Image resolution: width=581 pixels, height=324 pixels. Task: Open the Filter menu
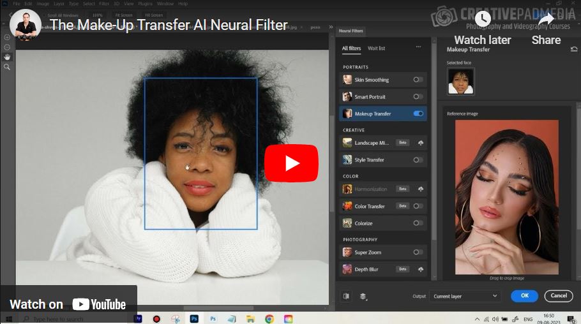tap(104, 4)
